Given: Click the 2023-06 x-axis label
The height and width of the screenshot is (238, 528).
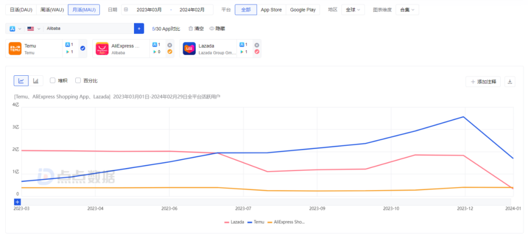Looking at the screenshot, I should (x=169, y=209).
